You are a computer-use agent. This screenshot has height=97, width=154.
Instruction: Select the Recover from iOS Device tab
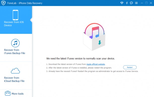pyautogui.click(x=16, y=20)
